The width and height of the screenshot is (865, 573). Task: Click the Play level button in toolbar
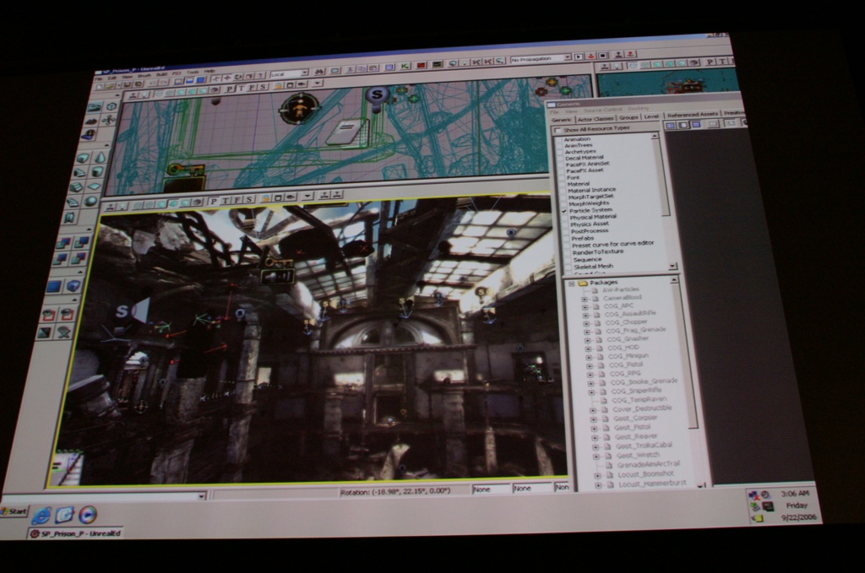tap(578, 57)
